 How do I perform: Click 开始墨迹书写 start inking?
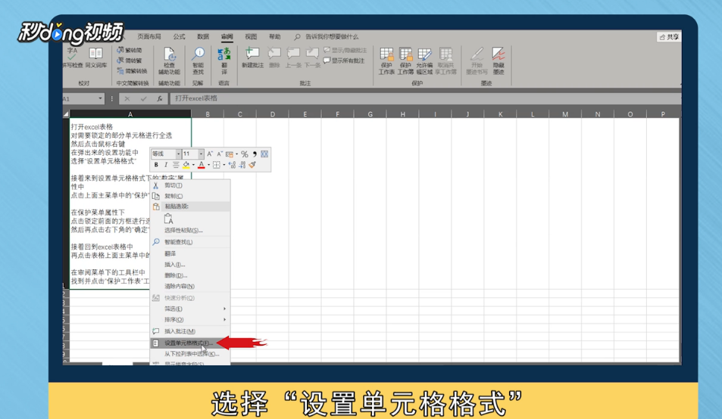pos(477,61)
